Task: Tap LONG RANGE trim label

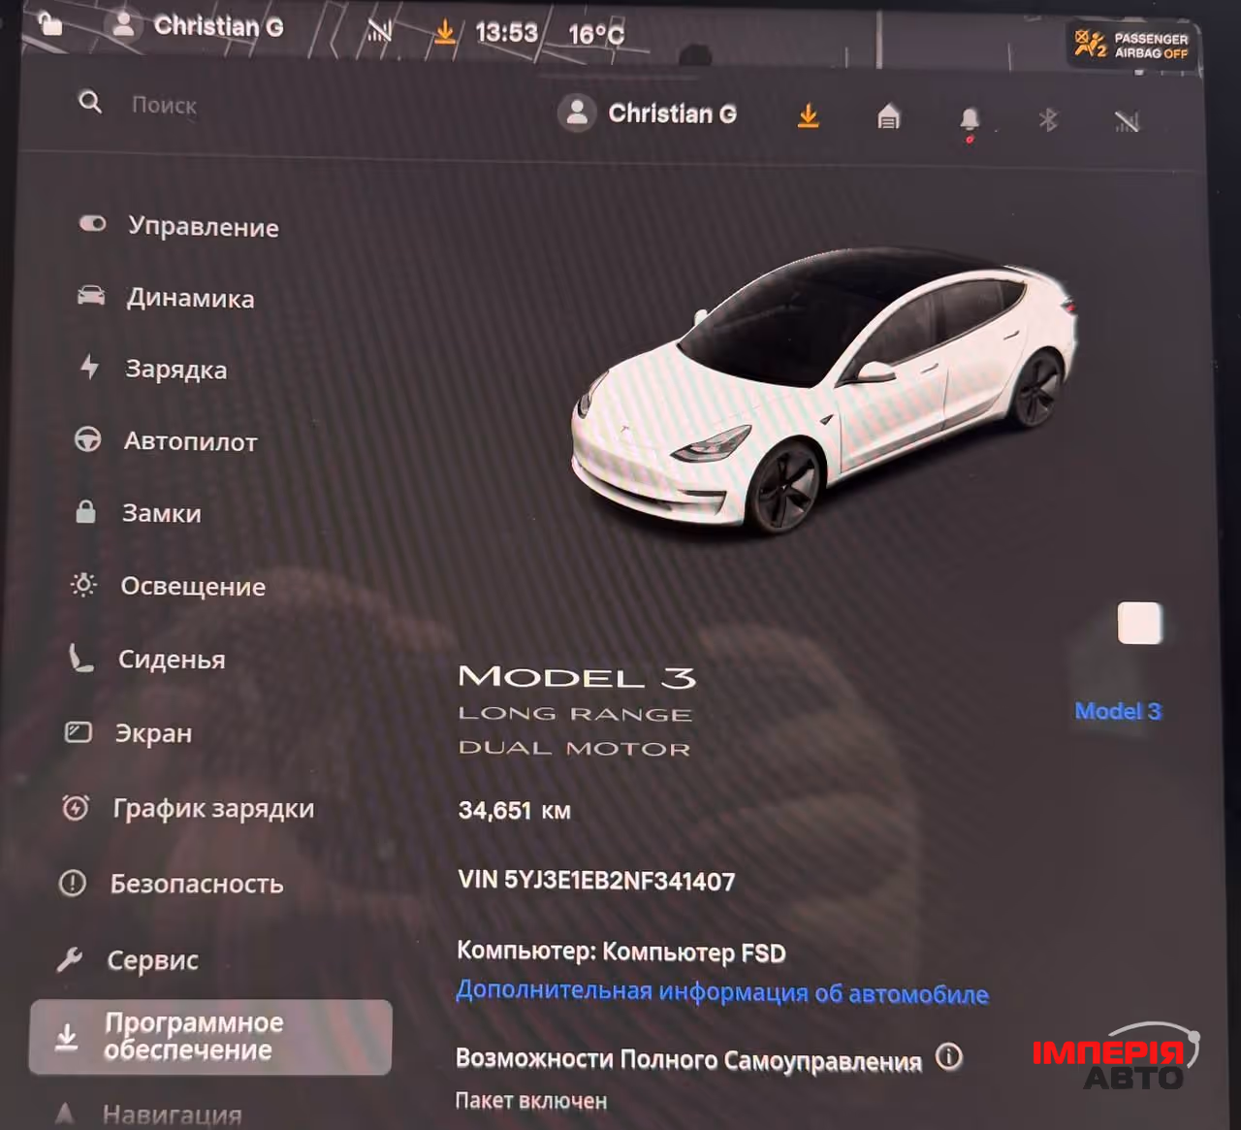Action: (x=575, y=714)
